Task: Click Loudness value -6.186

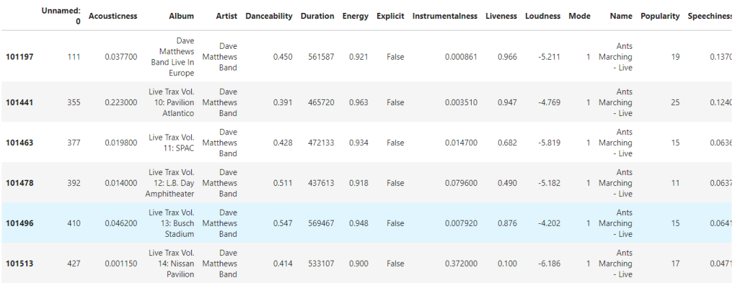Action: pos(549,263)
